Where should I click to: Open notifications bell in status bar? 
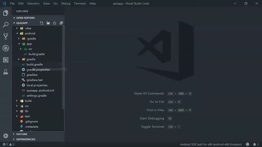point(255,144)
